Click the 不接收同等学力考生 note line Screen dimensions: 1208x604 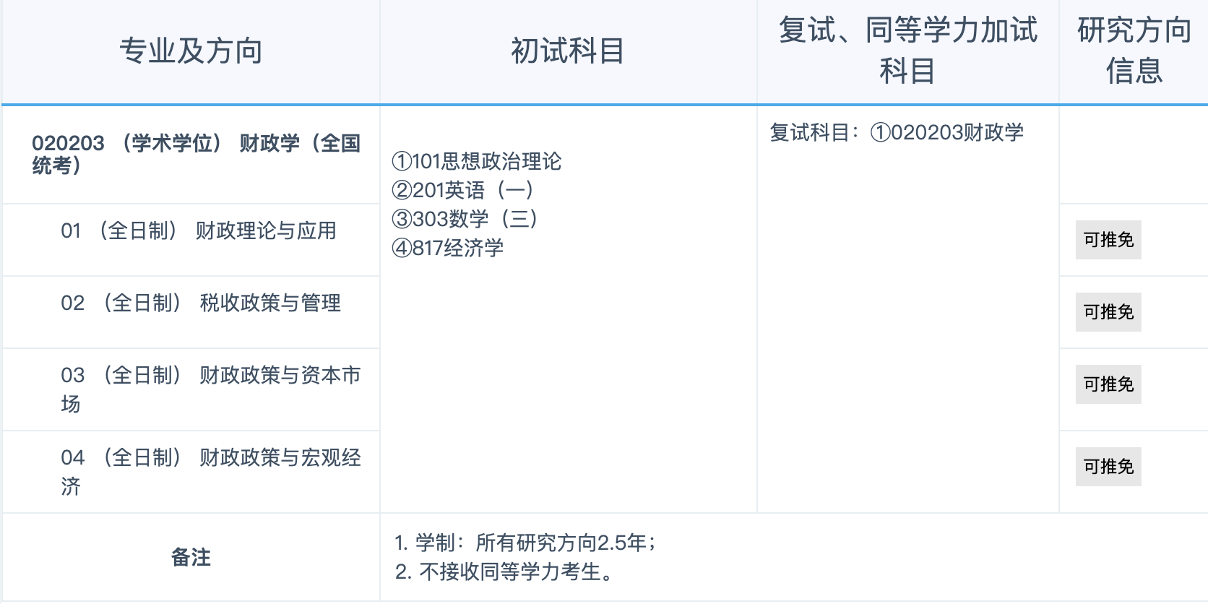pyautogui.click(x=504, y=571)
